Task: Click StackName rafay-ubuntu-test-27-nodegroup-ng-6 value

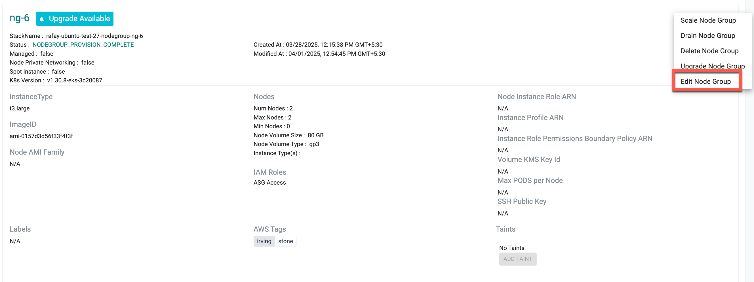Action: point(94,36)
